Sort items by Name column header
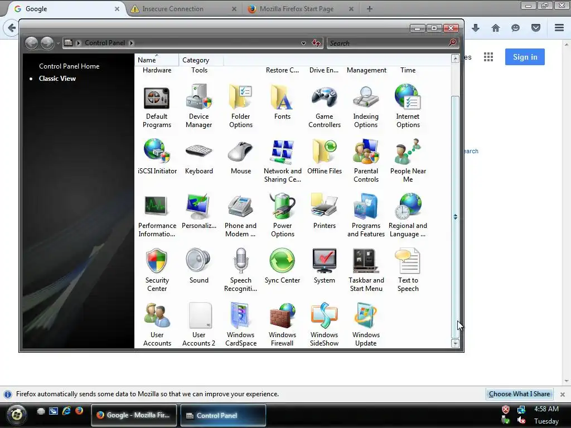571x428 pixels. coord(157,60)
